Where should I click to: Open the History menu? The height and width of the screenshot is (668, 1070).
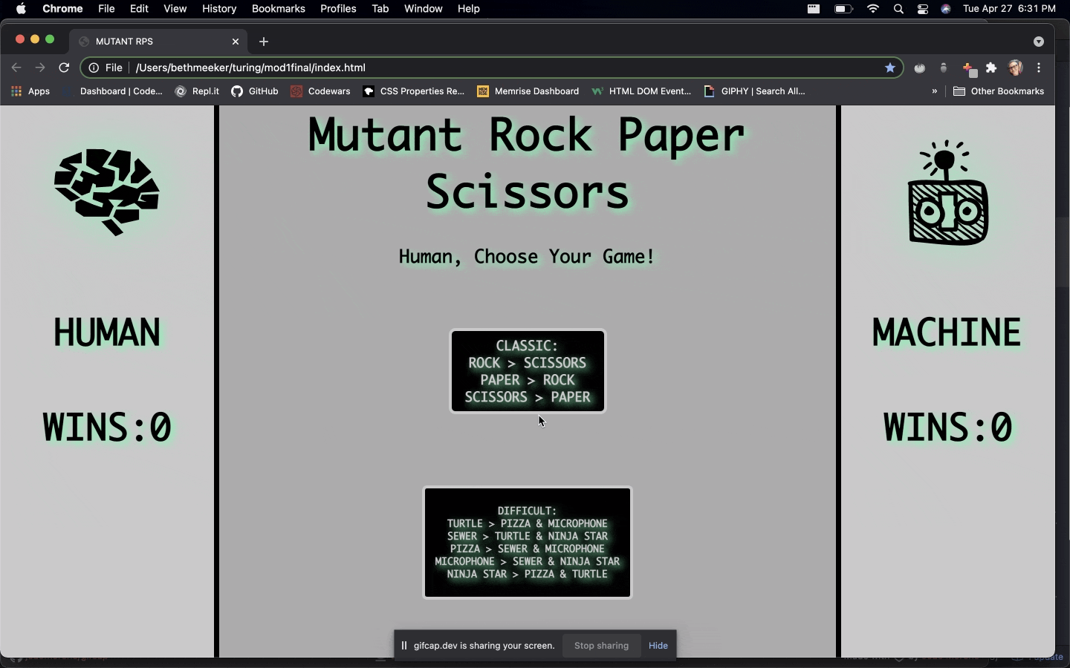[x=219, y=9]
